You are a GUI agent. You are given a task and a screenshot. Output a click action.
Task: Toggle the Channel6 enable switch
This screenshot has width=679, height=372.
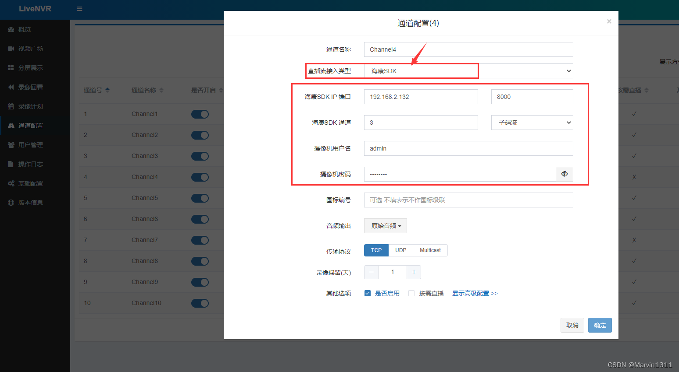click(x=200, y=219)
